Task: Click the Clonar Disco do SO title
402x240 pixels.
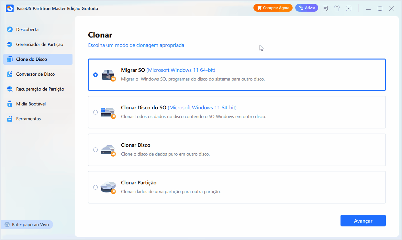Action: click(x=144, y=107)
